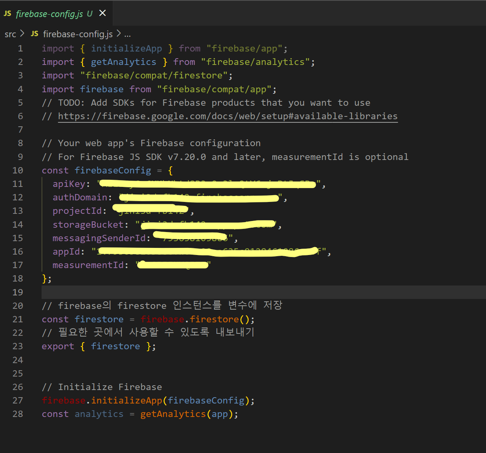
Task: Select line number 24 in the gutter
Action: point(18,360)
